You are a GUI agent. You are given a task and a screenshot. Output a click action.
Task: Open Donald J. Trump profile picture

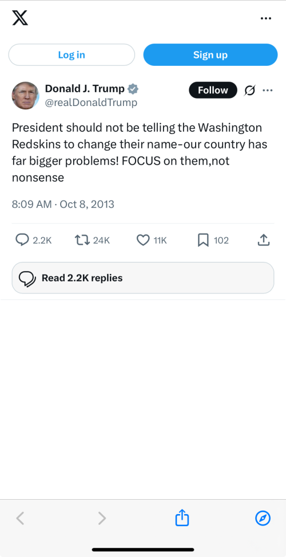pos(26,96)
